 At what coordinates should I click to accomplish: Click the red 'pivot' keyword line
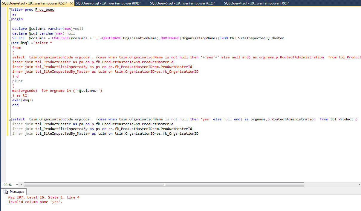pyautogui.click(x=17, y=81)
